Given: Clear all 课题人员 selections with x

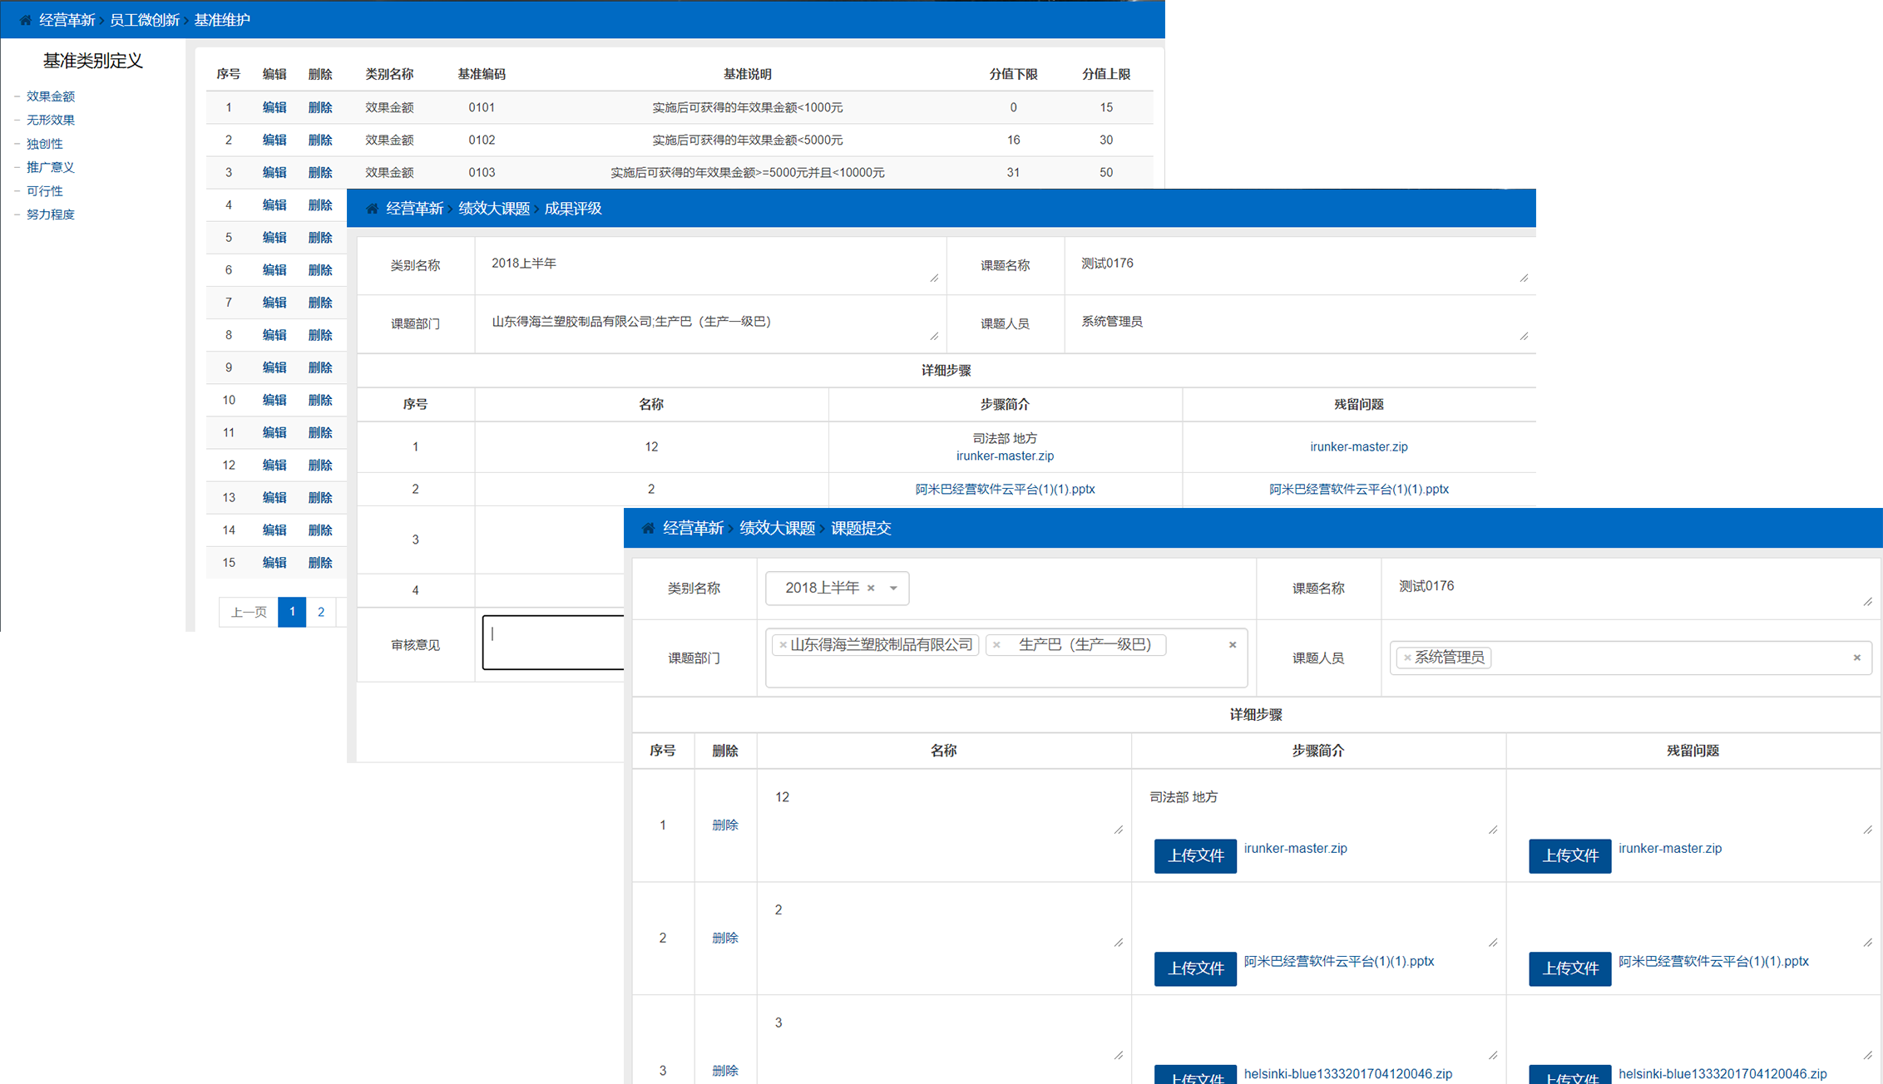Looking at the screenshot, I should click(x=1856, y=658).
